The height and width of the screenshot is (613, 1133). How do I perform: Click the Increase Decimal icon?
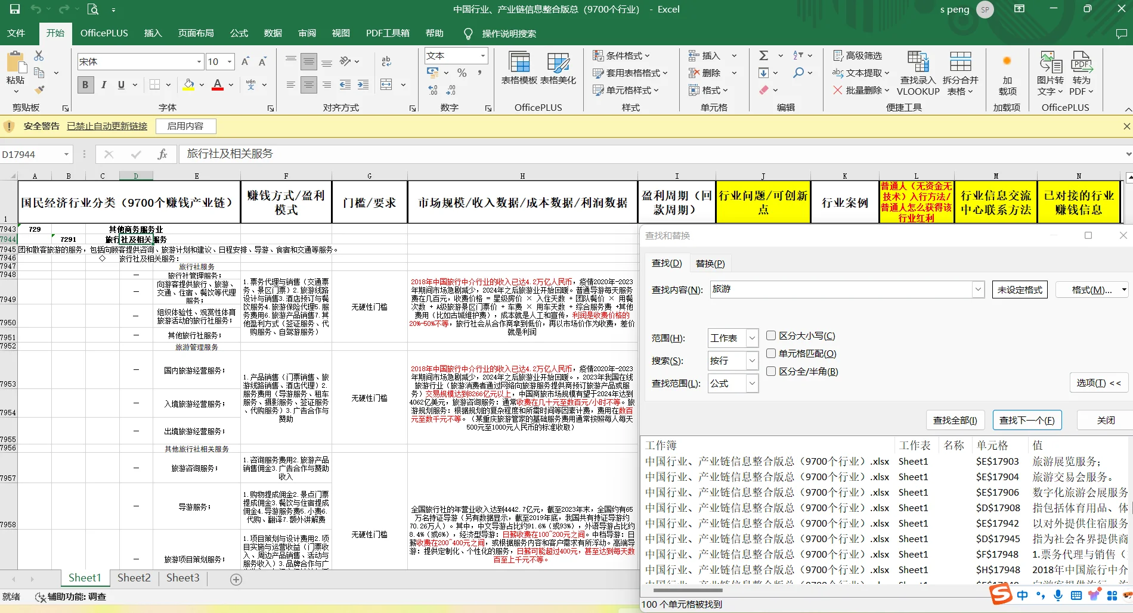click(x=433, y=90)
